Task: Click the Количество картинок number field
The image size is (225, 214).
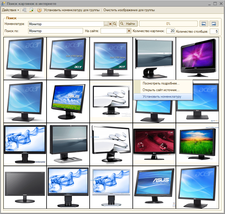Action: (170, 31)
